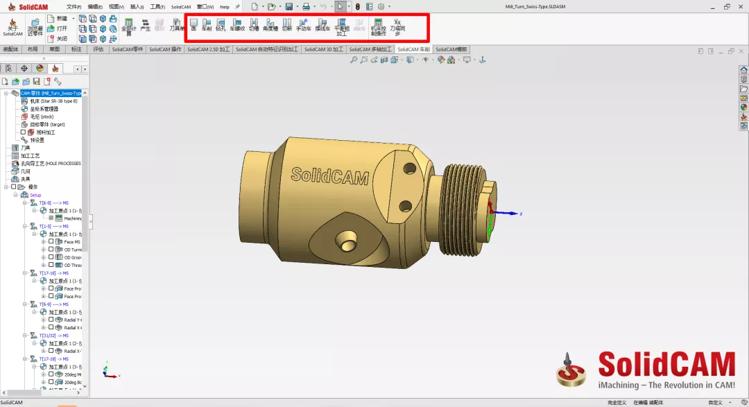
Task: Collapse the T[1-5] ----> MS node
Action: tap(25, 226)
